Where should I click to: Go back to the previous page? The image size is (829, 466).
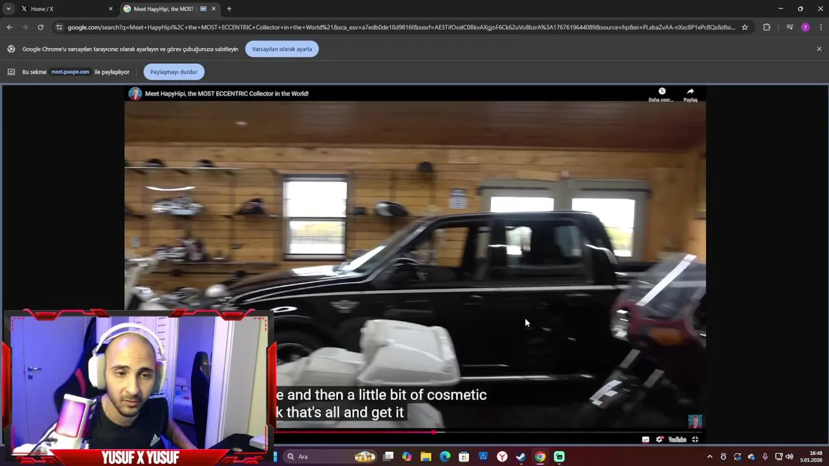[x=9, y=27]
